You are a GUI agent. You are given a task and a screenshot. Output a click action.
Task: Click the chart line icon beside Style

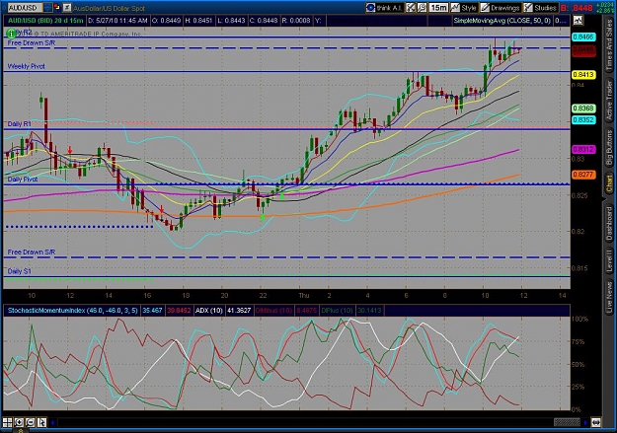click(455, 8)
